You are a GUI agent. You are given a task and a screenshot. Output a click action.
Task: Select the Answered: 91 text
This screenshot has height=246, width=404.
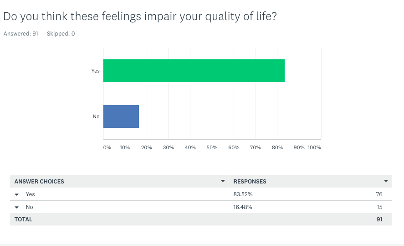coord(20,34)
